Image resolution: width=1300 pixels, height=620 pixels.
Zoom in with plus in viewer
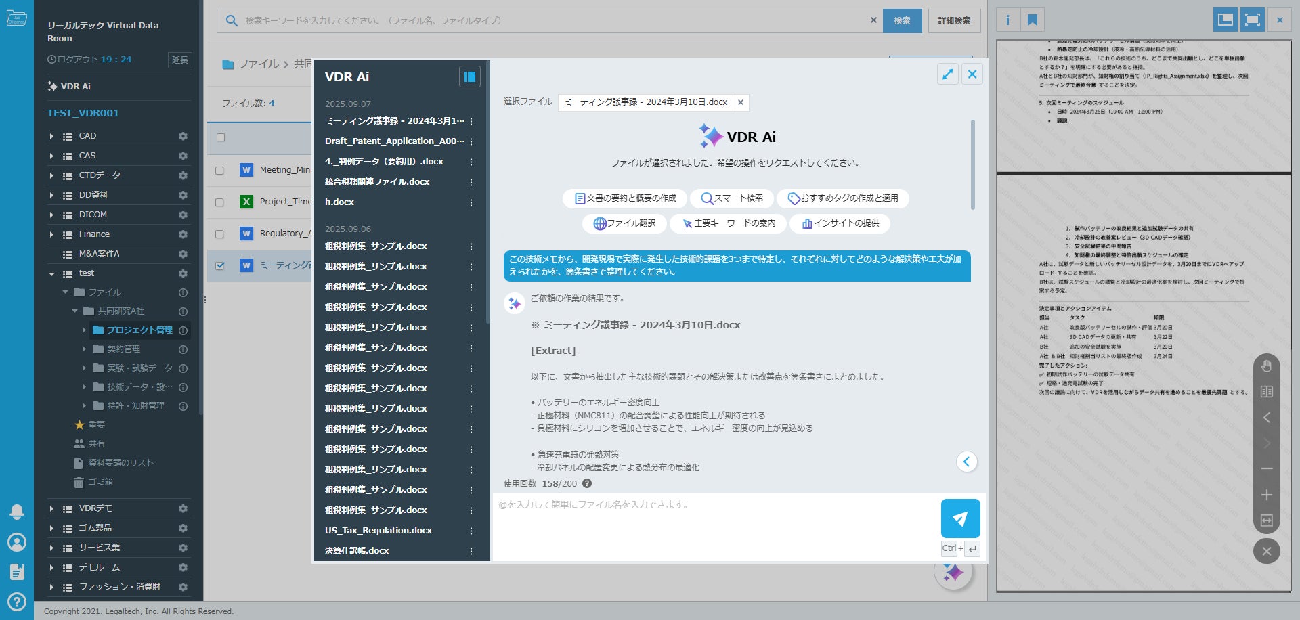pos(1267,495)
